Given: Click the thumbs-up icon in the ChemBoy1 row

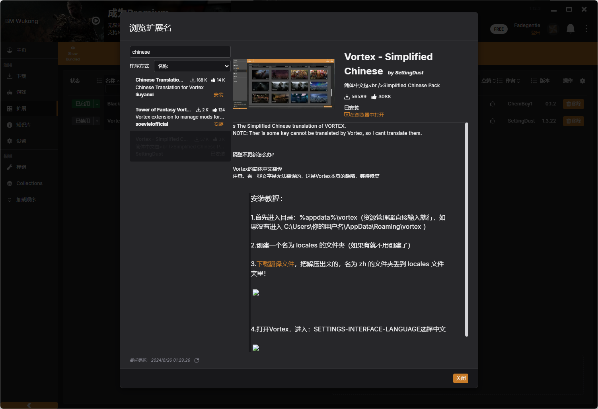Looking at the screenshot, I should (492, 104).
